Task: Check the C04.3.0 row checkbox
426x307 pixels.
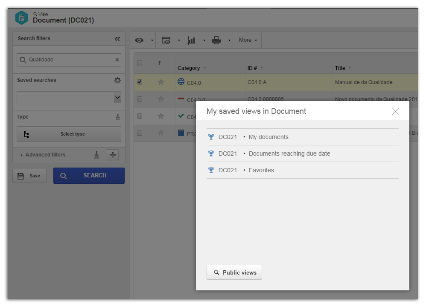Action: [x=140, y=99]
